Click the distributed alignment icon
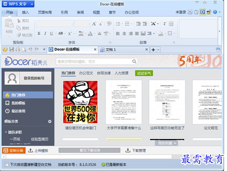 [x=143, y=33]
